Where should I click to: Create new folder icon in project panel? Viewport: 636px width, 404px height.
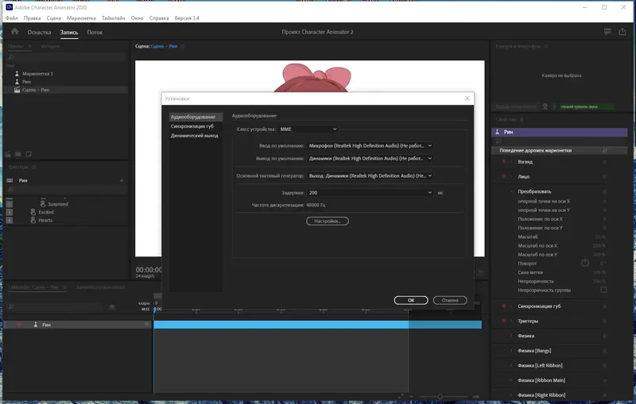click(18, 154)
